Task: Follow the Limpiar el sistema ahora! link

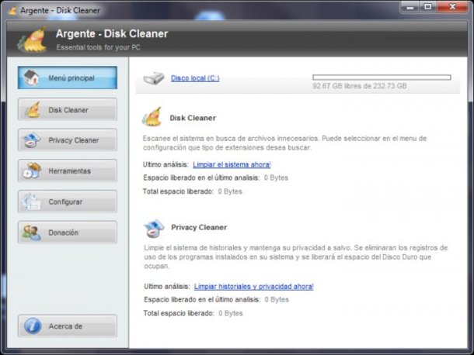Action: (x=232, y=164)
